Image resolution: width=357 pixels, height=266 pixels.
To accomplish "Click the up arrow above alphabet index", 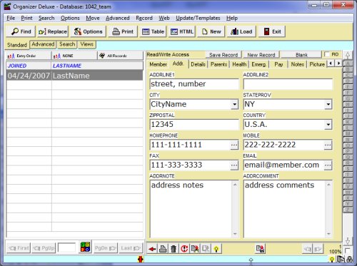I will coord(348,56).
